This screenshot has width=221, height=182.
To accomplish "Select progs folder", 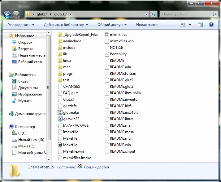I will 65,74.
